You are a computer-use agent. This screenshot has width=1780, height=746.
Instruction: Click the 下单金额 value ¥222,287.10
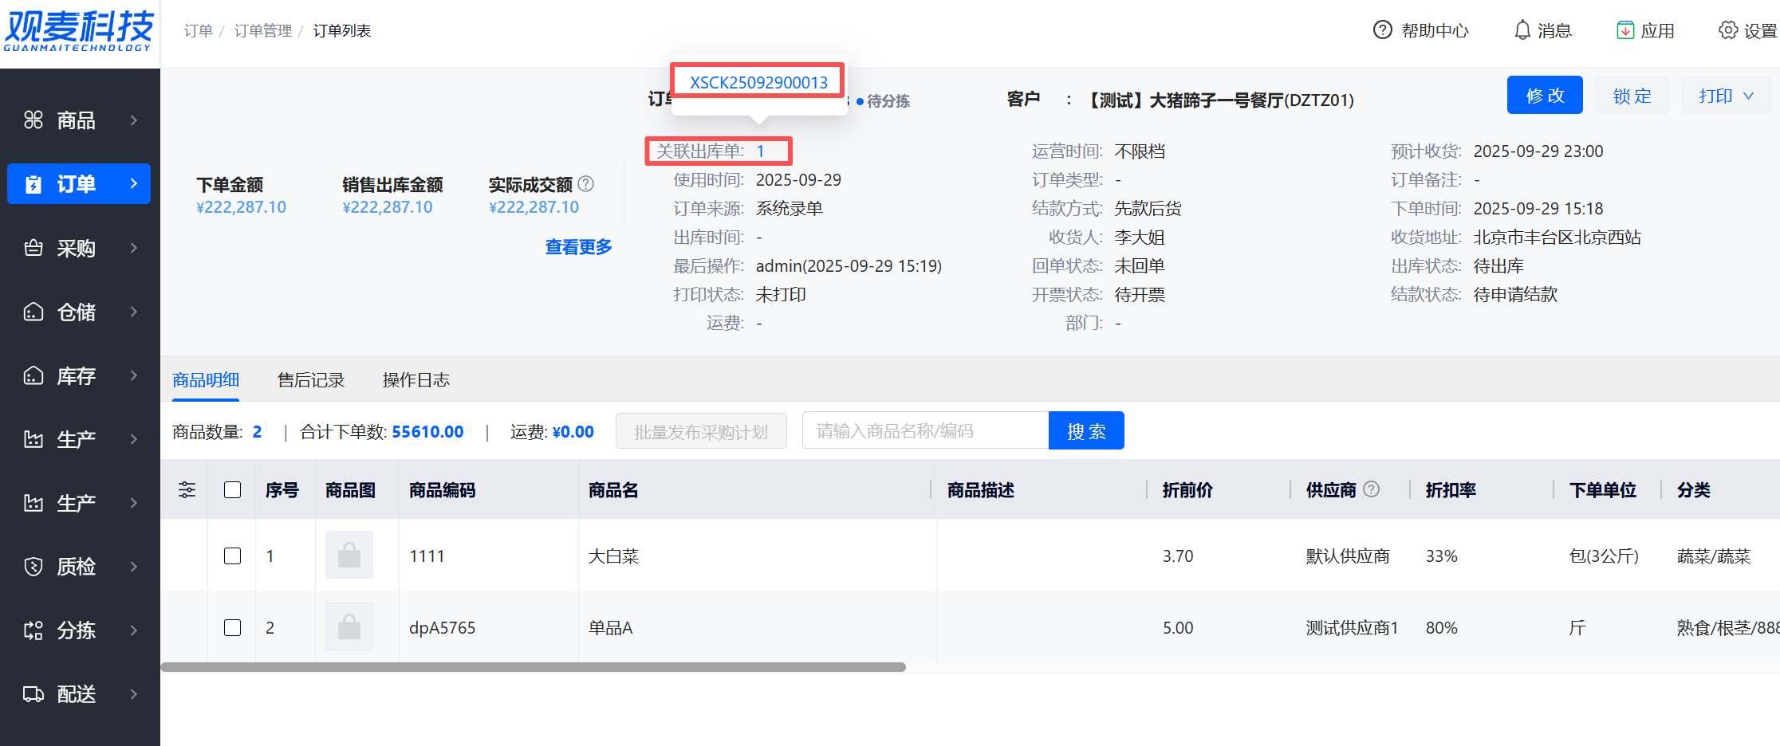pyautogui.click(x=242, y=207)
